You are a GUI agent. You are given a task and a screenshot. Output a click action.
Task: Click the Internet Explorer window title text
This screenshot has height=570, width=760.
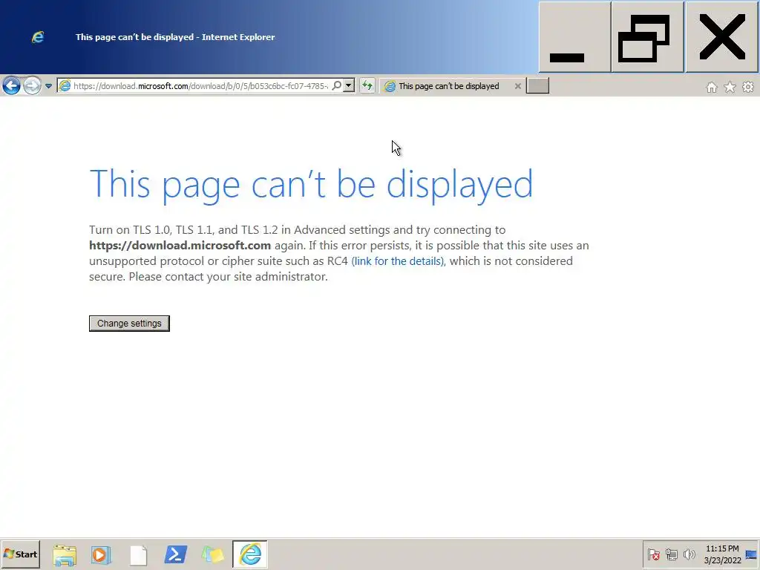pyautogui.click(x=175, y=37)
